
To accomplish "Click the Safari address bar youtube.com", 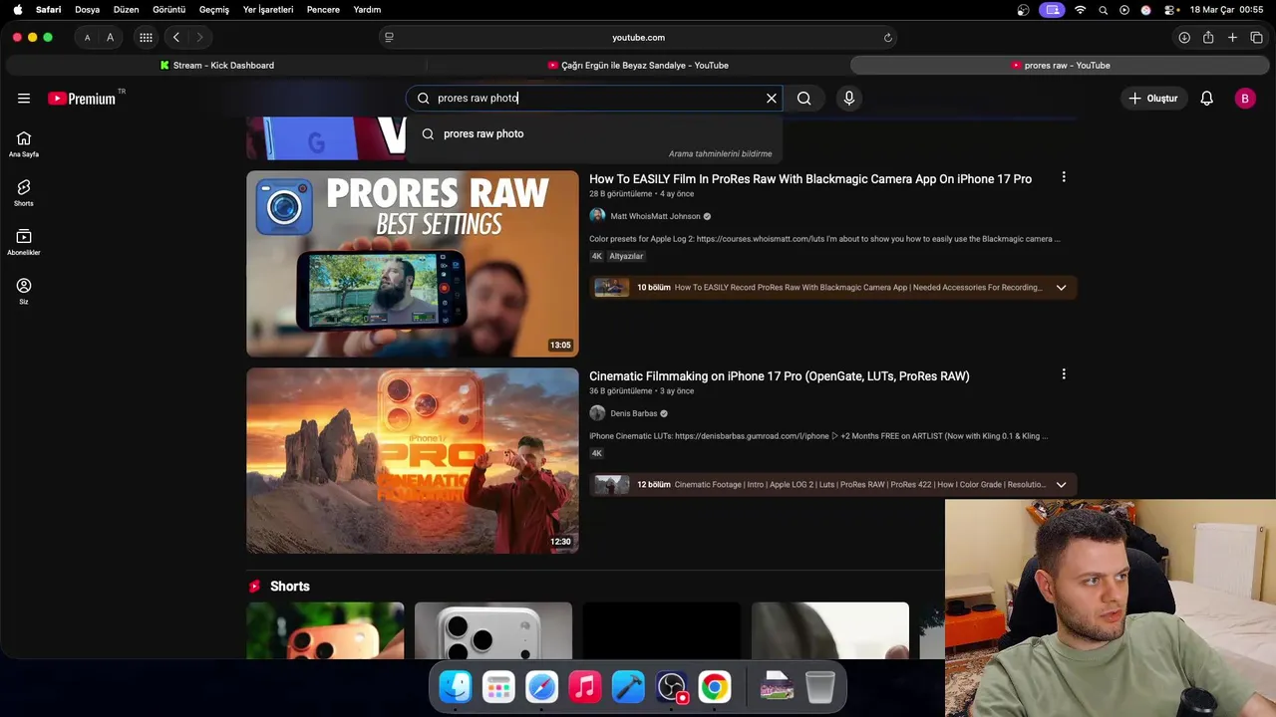I will (638, 38).
